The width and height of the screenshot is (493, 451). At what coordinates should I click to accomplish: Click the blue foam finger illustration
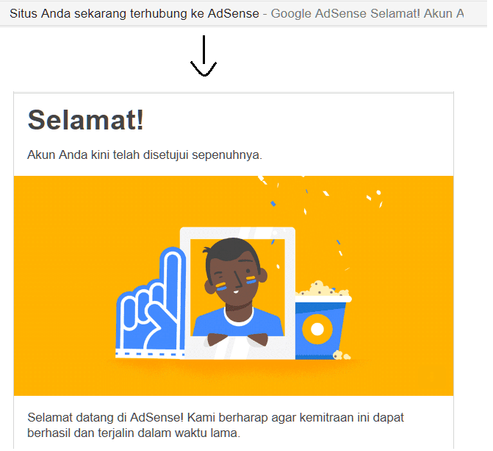pos(151,303)
